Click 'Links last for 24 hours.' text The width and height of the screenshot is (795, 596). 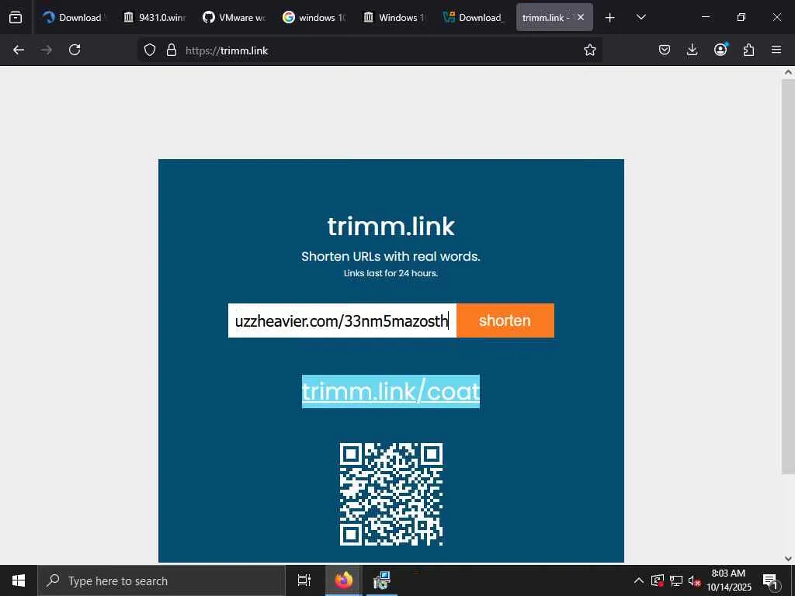point(391,273)
